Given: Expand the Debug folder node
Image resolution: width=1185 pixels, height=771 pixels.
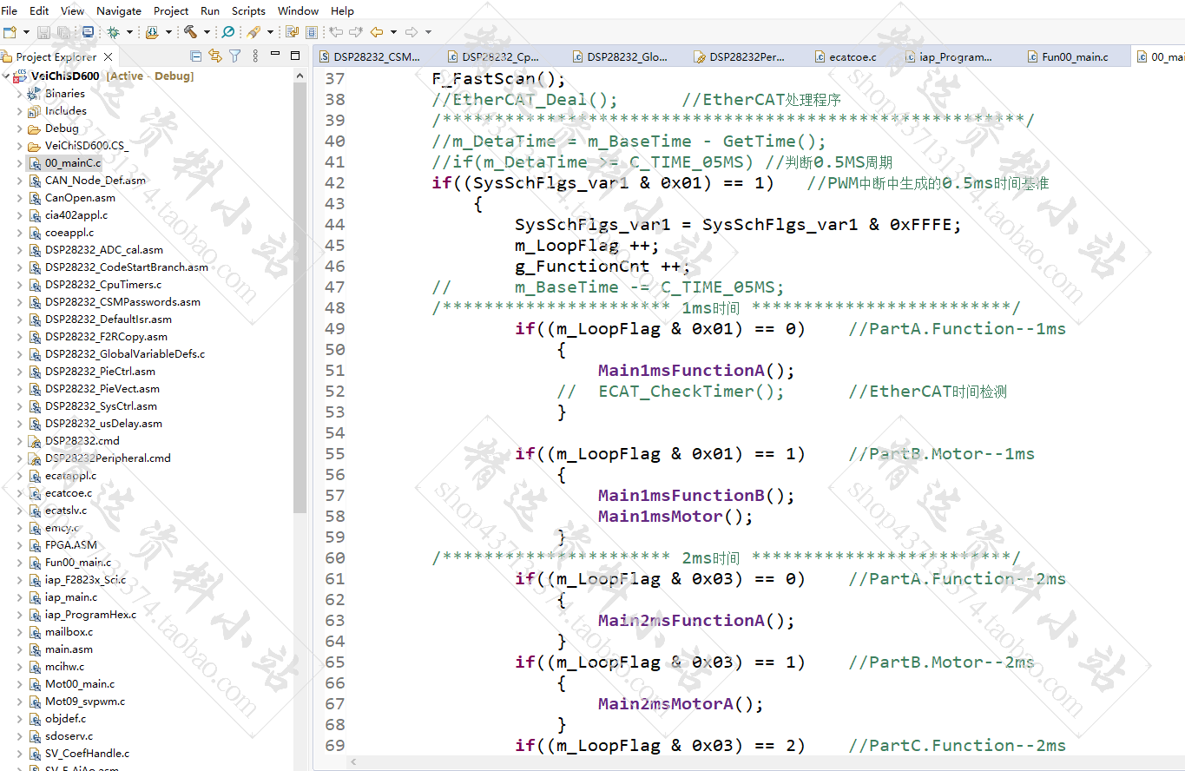Looking at the screenshot, I should (x=19, y=128).
